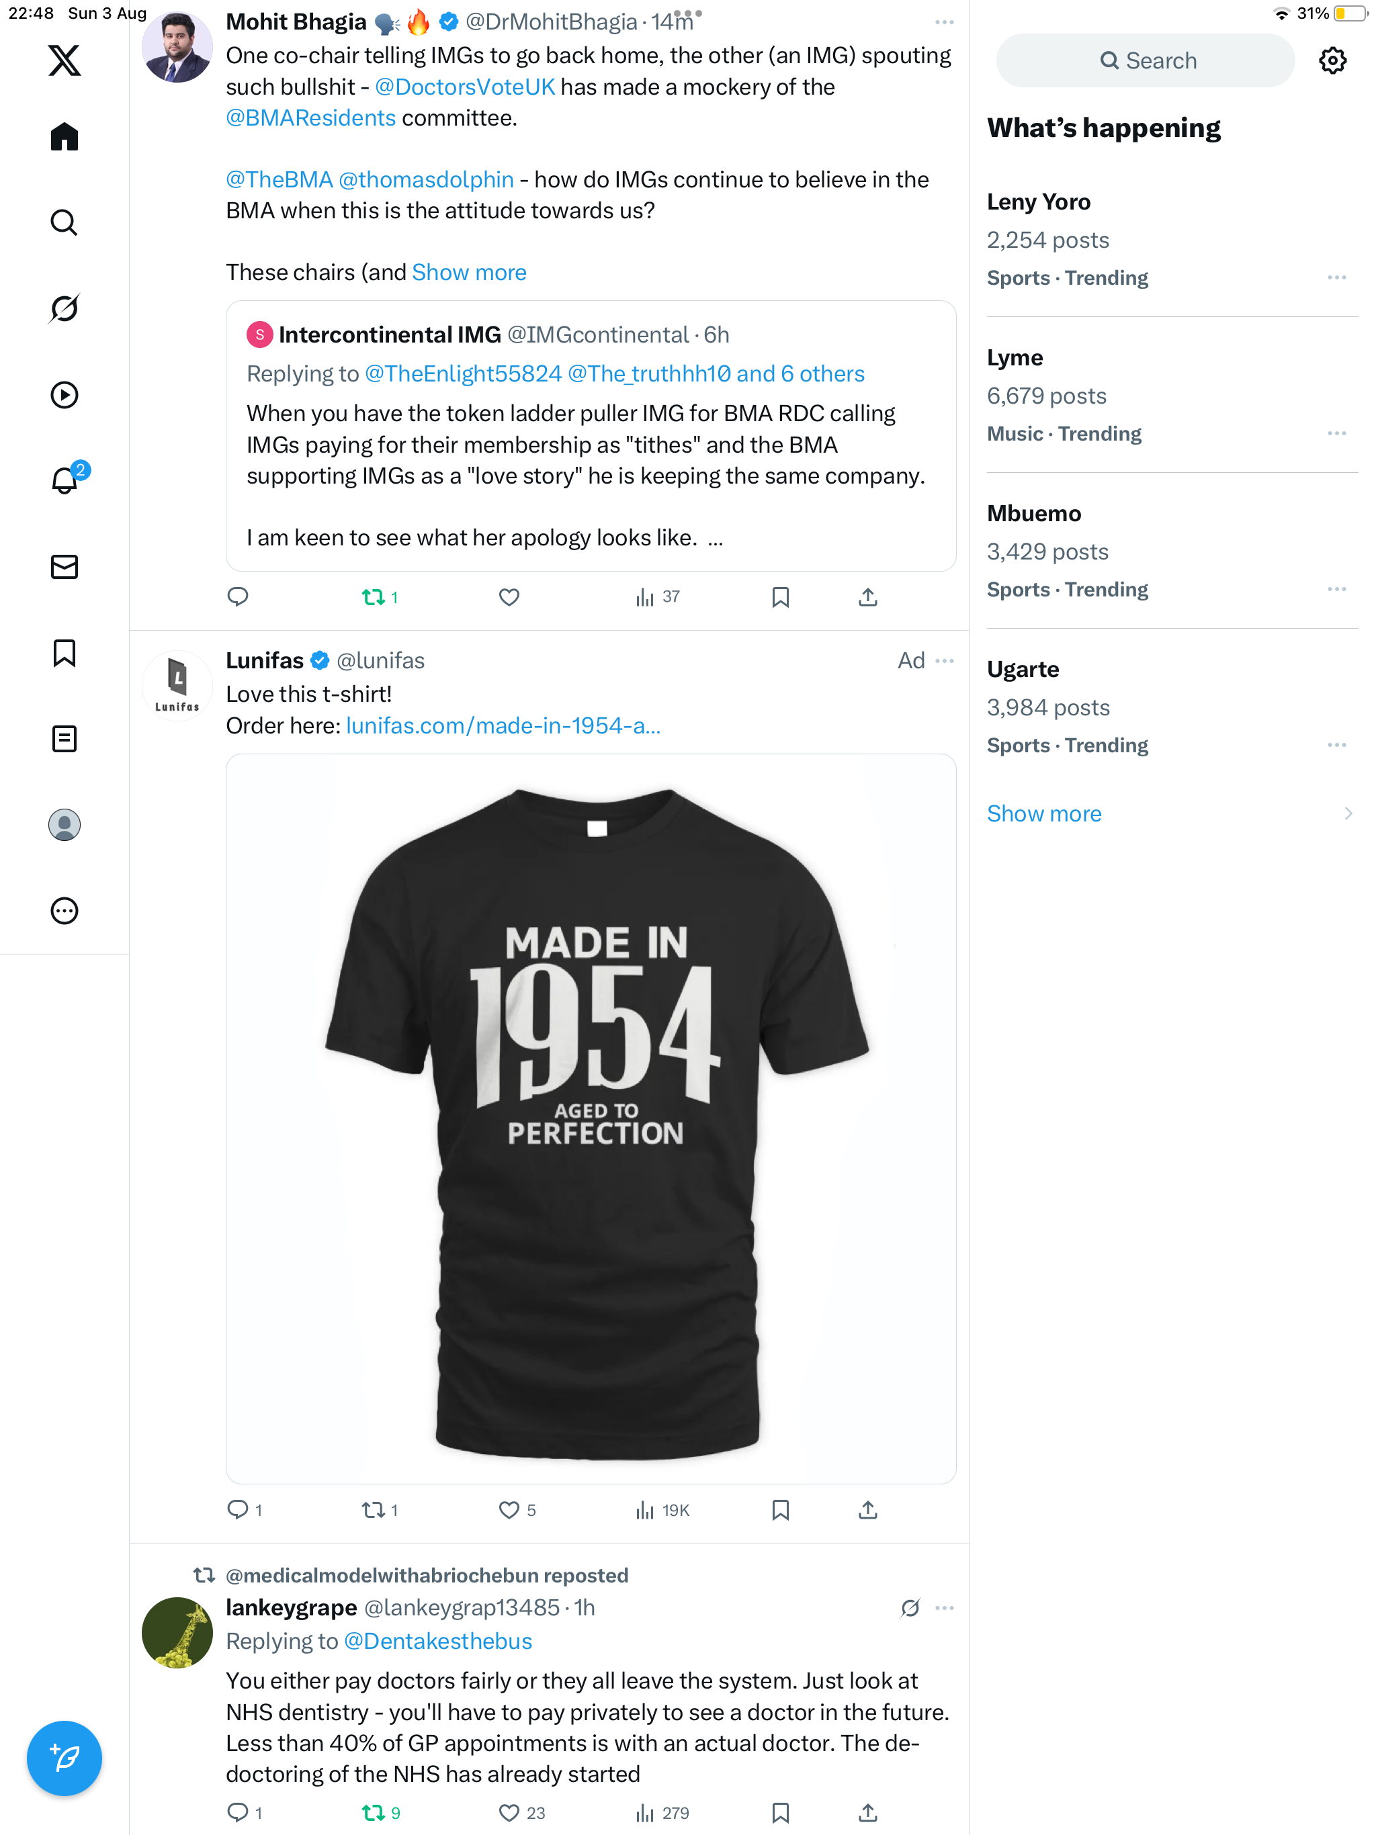Undo repost on lankeygrape's post
The image size is (1376, 1835).
click(374, 1813)
